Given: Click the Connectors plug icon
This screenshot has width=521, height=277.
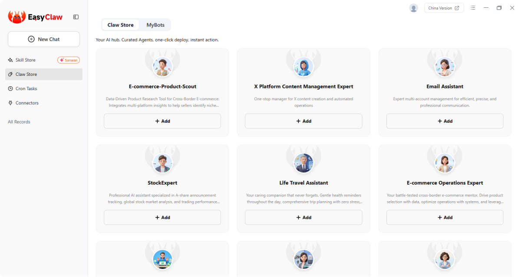Looking at the screenshot, I should pos(10,103).
